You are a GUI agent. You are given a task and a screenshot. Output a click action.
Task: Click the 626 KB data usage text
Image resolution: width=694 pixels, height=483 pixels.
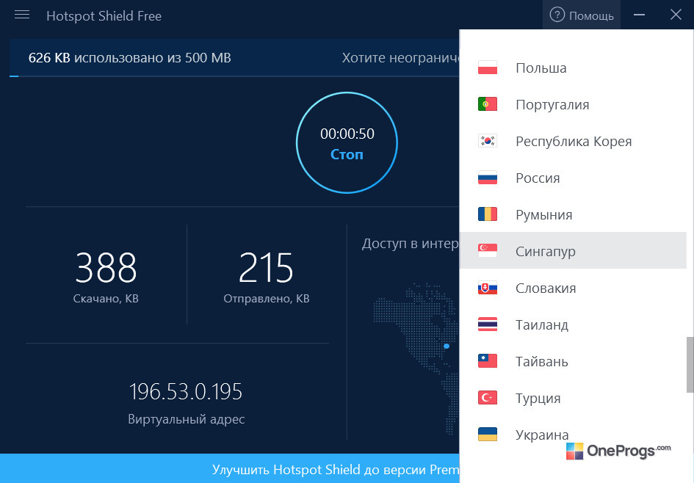(130, 58)
